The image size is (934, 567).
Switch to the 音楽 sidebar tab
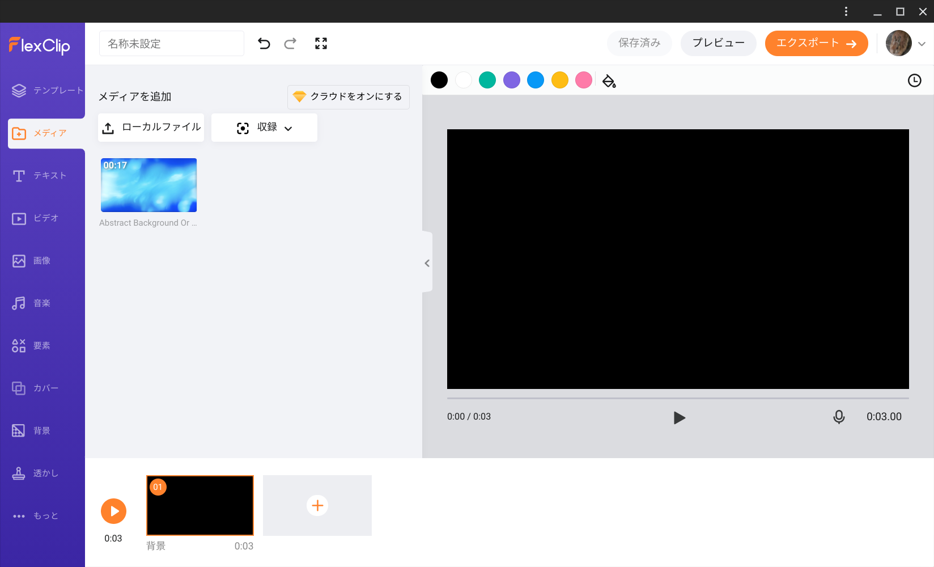coord(43,303)
